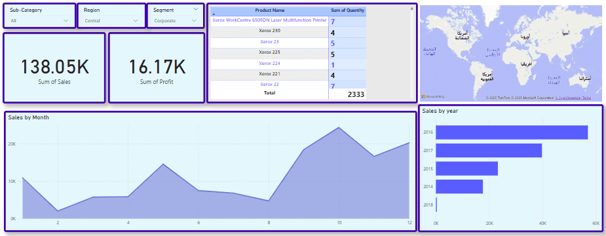Click the Sales by Month chart title
Image resolution: width=606 pixels, height=236 pixels.
click(29, 117)
